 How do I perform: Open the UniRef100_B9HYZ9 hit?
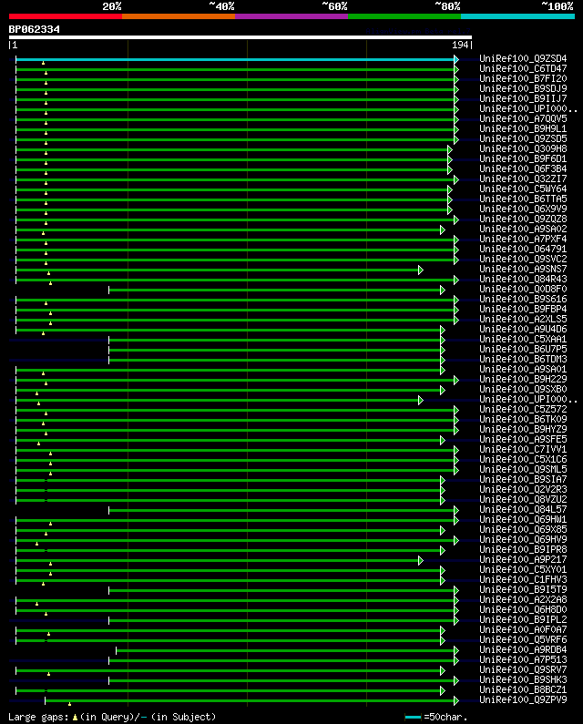[523, 430]
